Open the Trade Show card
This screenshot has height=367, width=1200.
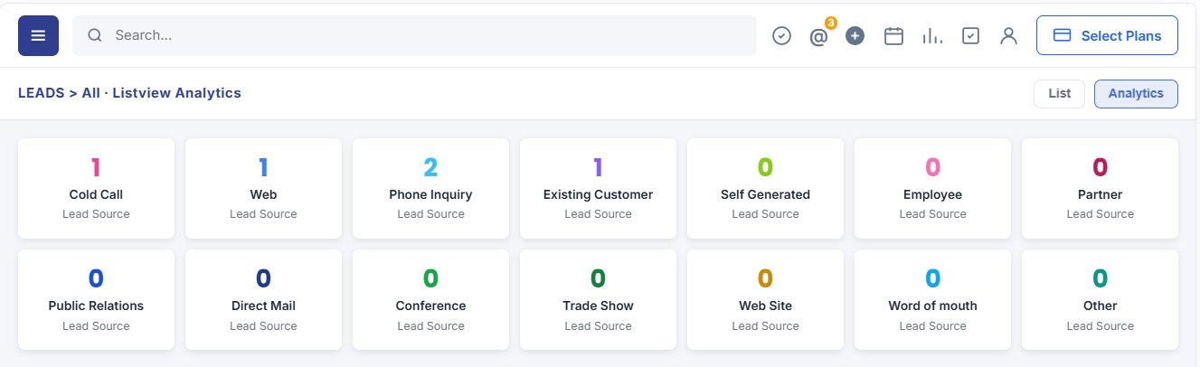pos(598,299)
